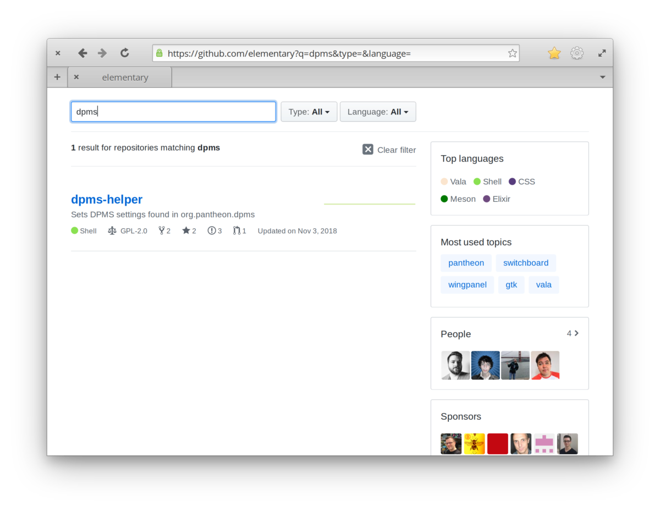Open the Language: All dropdown
Screen dimensions: 660x511
point(378,112)
